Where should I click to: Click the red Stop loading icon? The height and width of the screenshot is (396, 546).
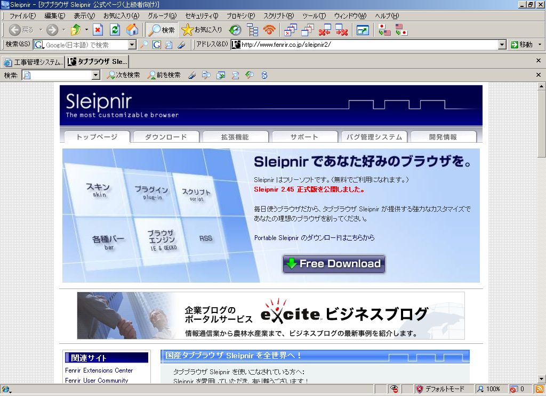click(97, 30)
